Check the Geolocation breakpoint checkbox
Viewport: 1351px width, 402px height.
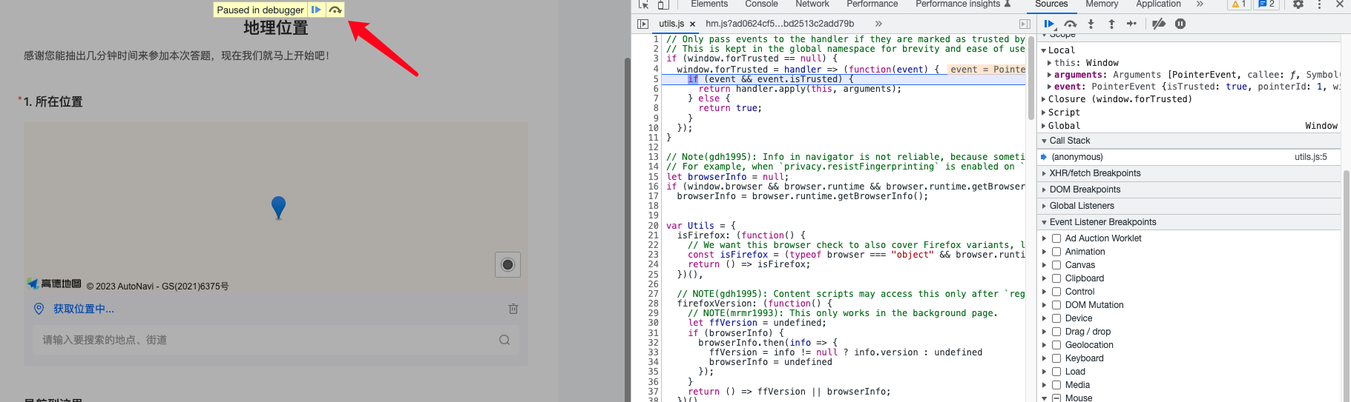pyautogui.click(x=1056, y=345)
